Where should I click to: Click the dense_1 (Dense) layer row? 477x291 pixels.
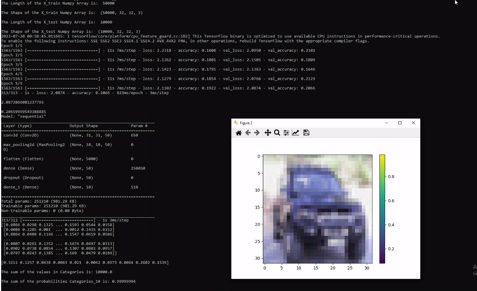(x=21, y=187)
